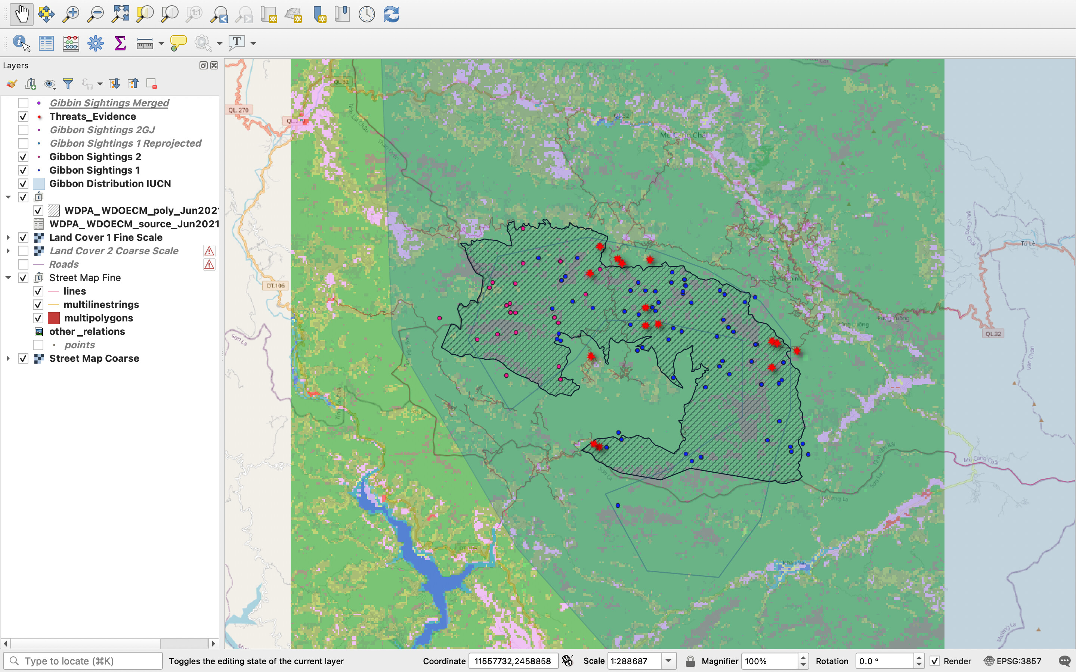Click mouse display toggle beside Coordinate field
The image size is (1076, 672).
click(x=568, y=661)
